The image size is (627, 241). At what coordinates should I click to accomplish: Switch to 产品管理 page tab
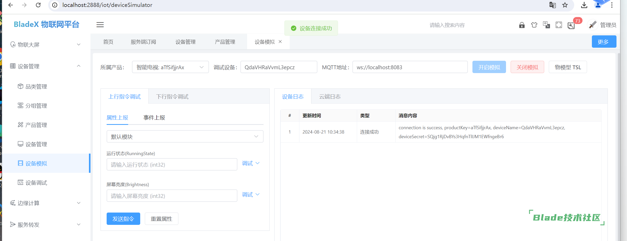click(225, 42)
